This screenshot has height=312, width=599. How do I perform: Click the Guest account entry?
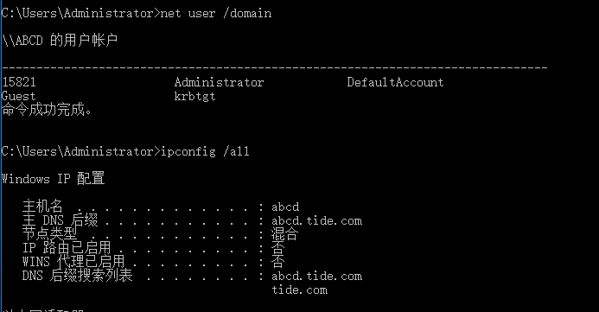(18, 96)
